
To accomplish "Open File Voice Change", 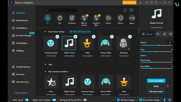I will tap(126, 100).
